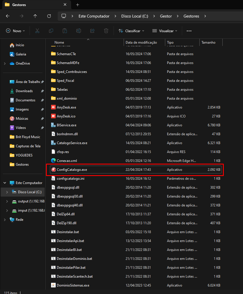This screenshot has width=243, height=294.
Task: Click the Paste clipboard icon
Action: (x=65, y=31)
